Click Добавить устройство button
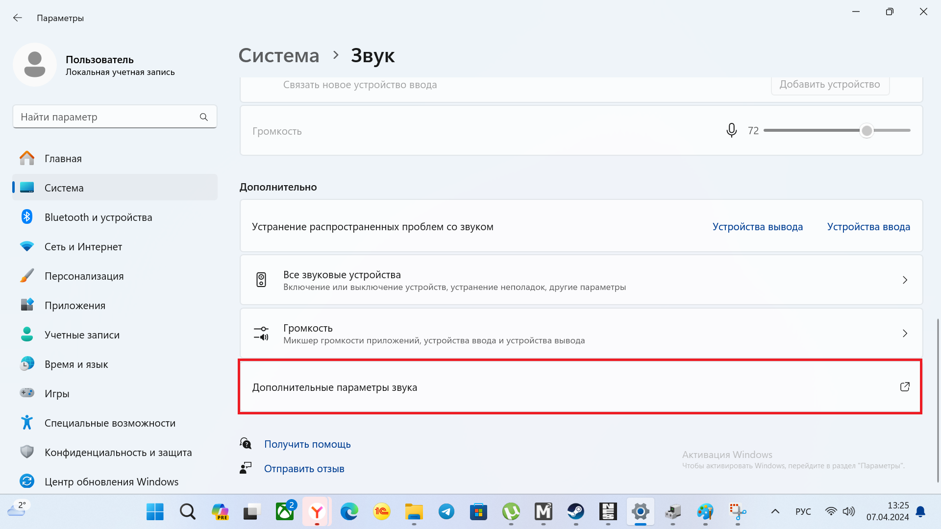Screen dimensions: 941x529 coord(830,85)
